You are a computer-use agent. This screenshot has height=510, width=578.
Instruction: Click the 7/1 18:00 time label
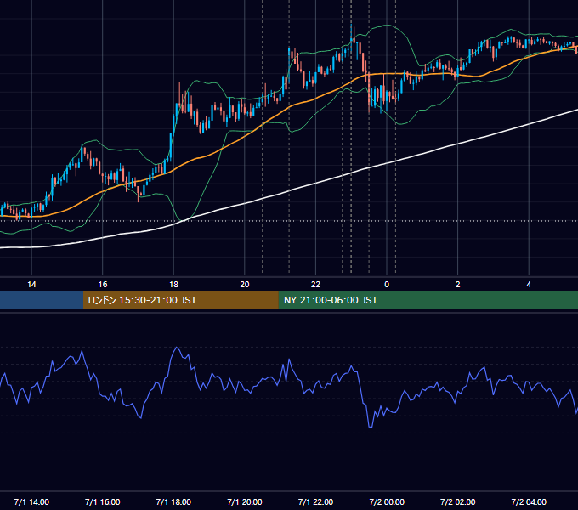(173, 501)
